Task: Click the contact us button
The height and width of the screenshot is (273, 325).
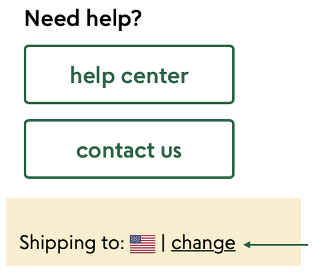Action: [129, 149]
